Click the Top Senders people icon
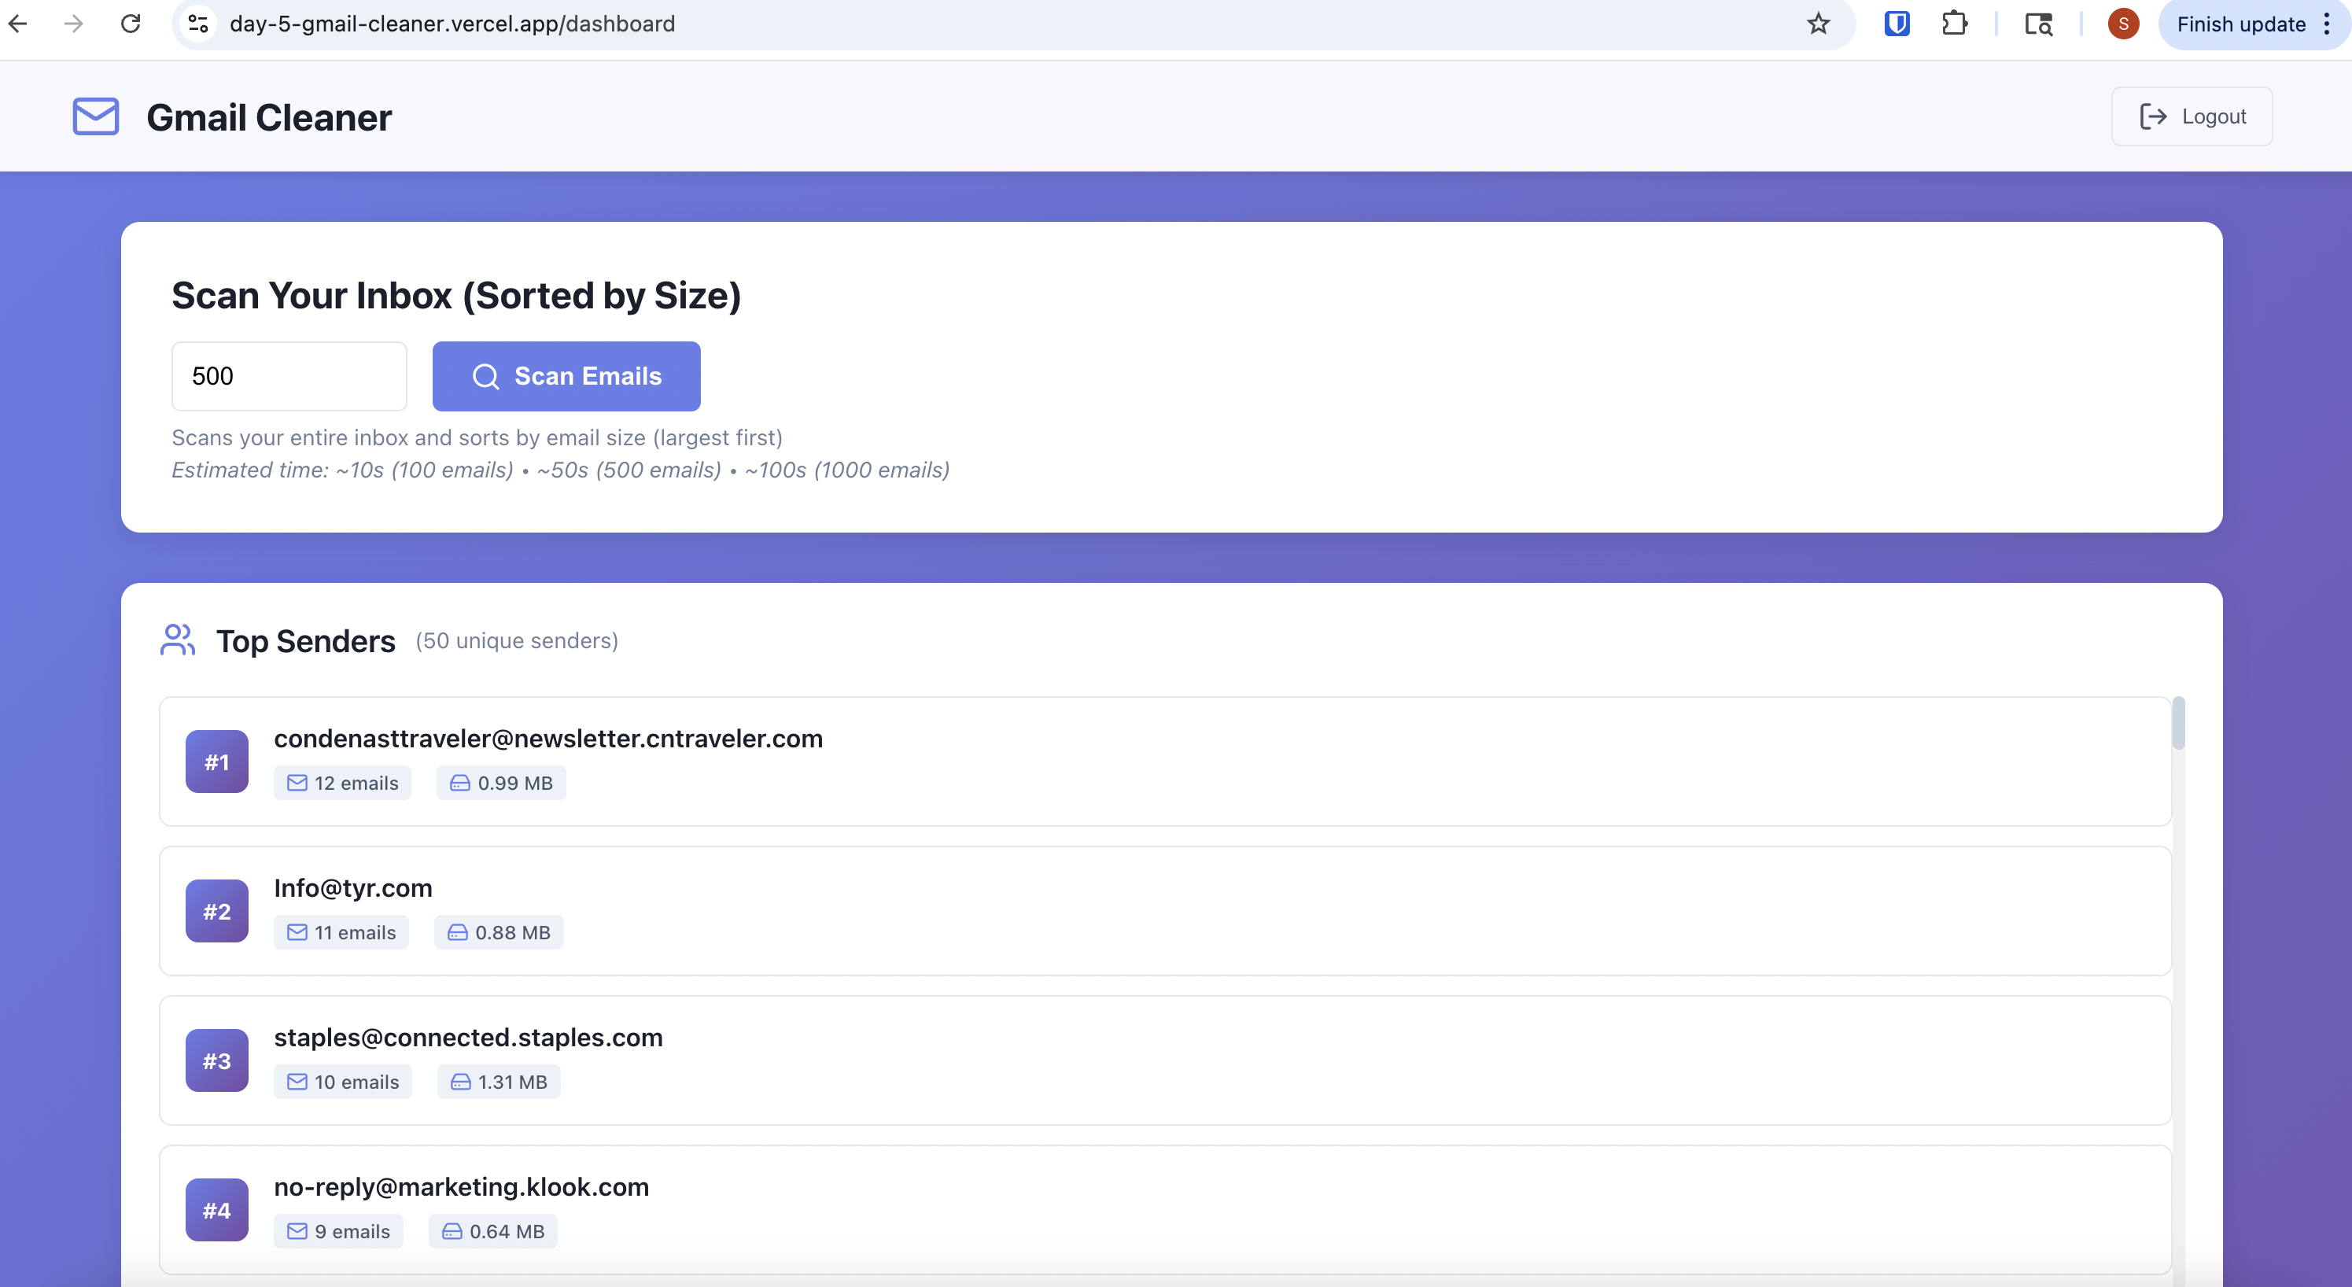This screenshot has width=2352, height=1287. tap(177, 640)
